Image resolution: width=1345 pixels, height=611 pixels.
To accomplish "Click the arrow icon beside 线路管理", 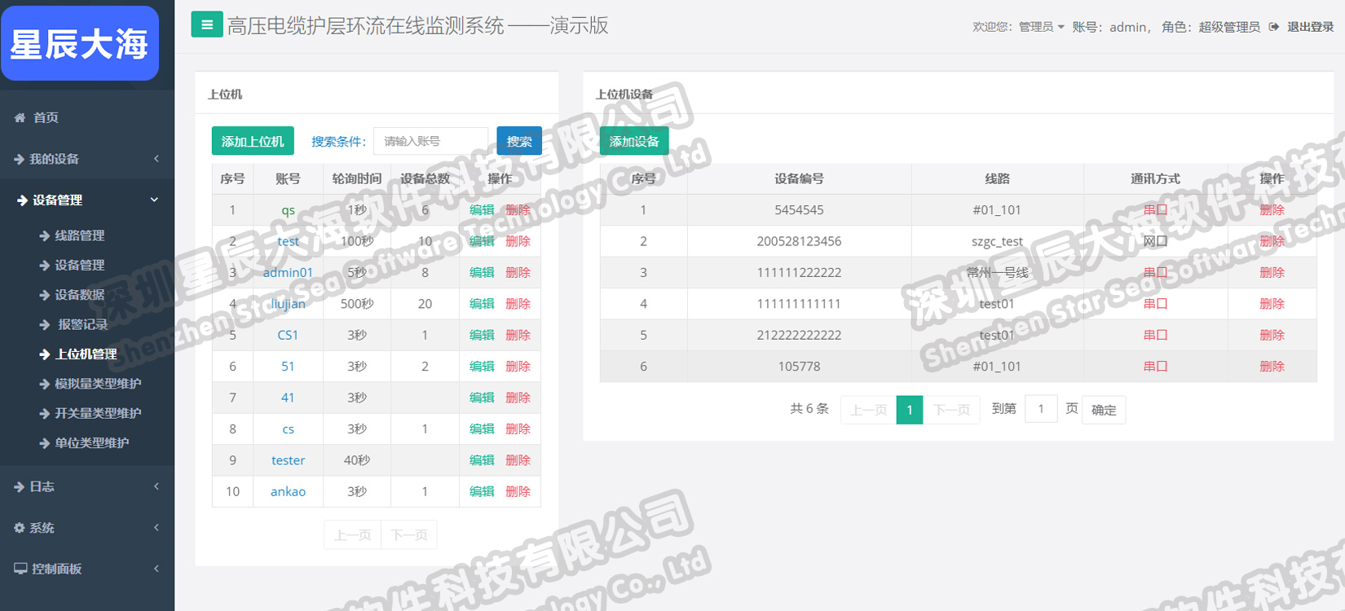I will (x=45, y=235).
